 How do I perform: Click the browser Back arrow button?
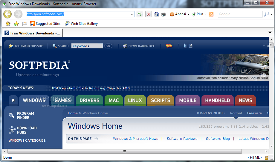point(7,14)
